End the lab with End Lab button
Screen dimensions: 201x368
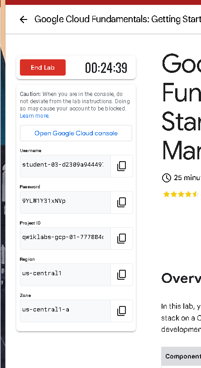[x=43, y=67]
